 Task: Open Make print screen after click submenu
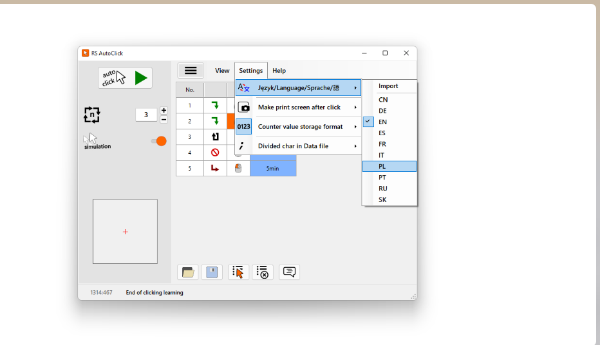coord(299,107)
